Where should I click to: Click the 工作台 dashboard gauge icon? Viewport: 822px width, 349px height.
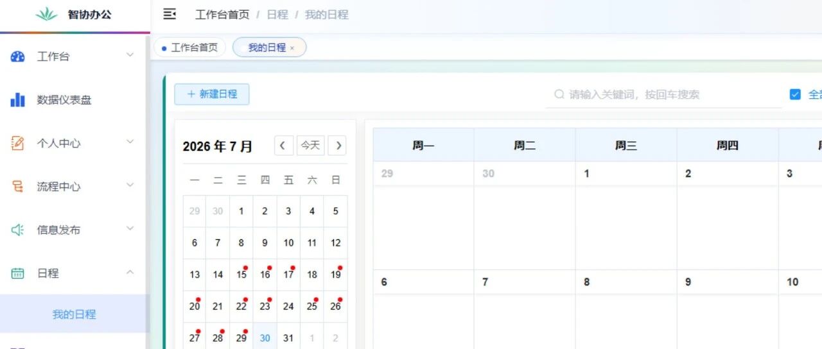click(x=18, y=56)
